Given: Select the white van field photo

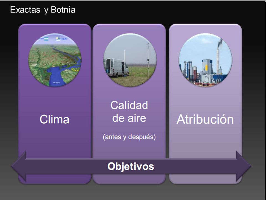Looking at the screenshot, I should tap(130, 60).
